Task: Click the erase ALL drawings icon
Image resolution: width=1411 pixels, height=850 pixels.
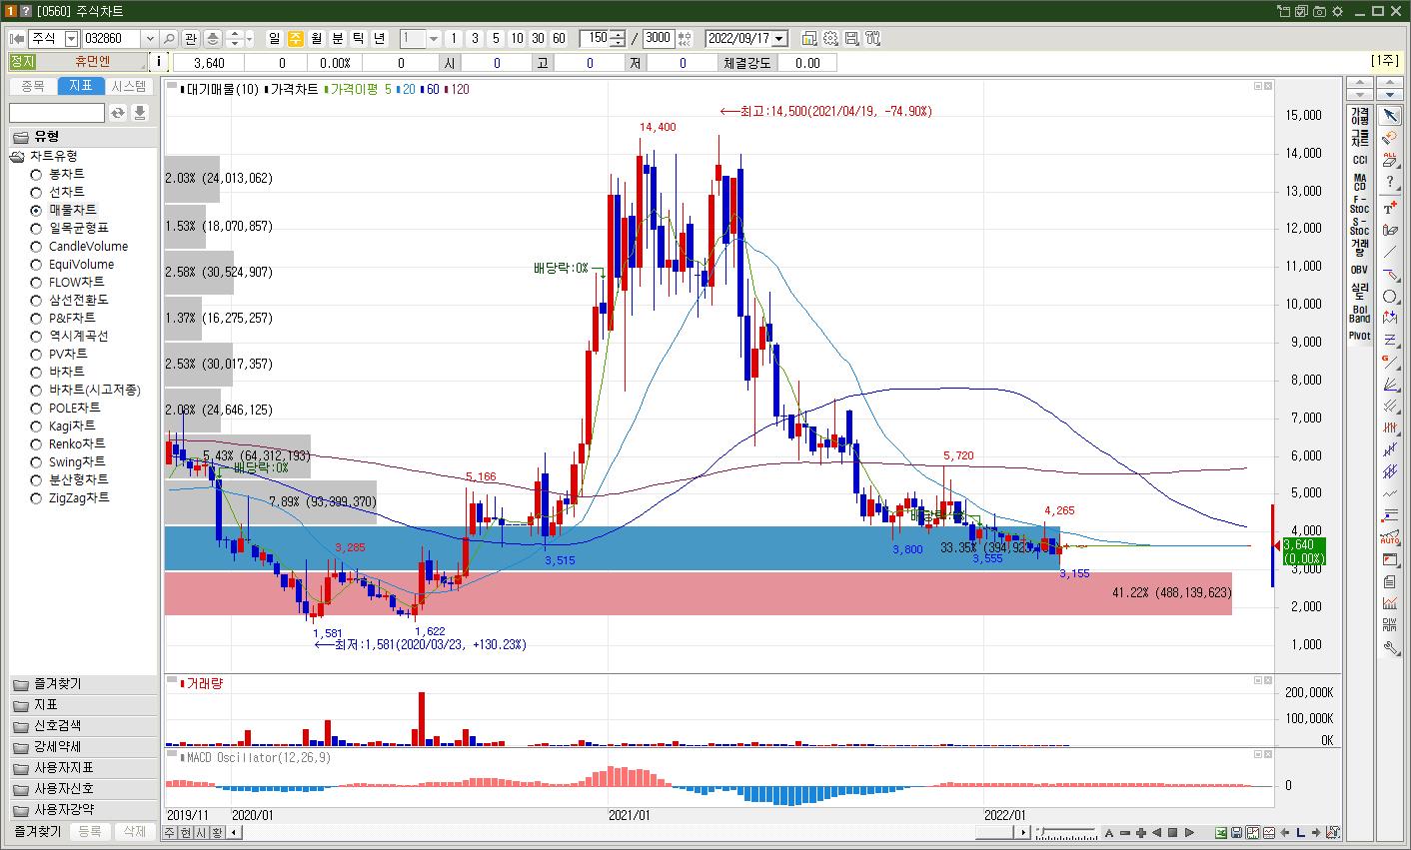Action: pos(1390,160)
